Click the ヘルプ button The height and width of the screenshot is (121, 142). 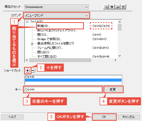[12, 117]
